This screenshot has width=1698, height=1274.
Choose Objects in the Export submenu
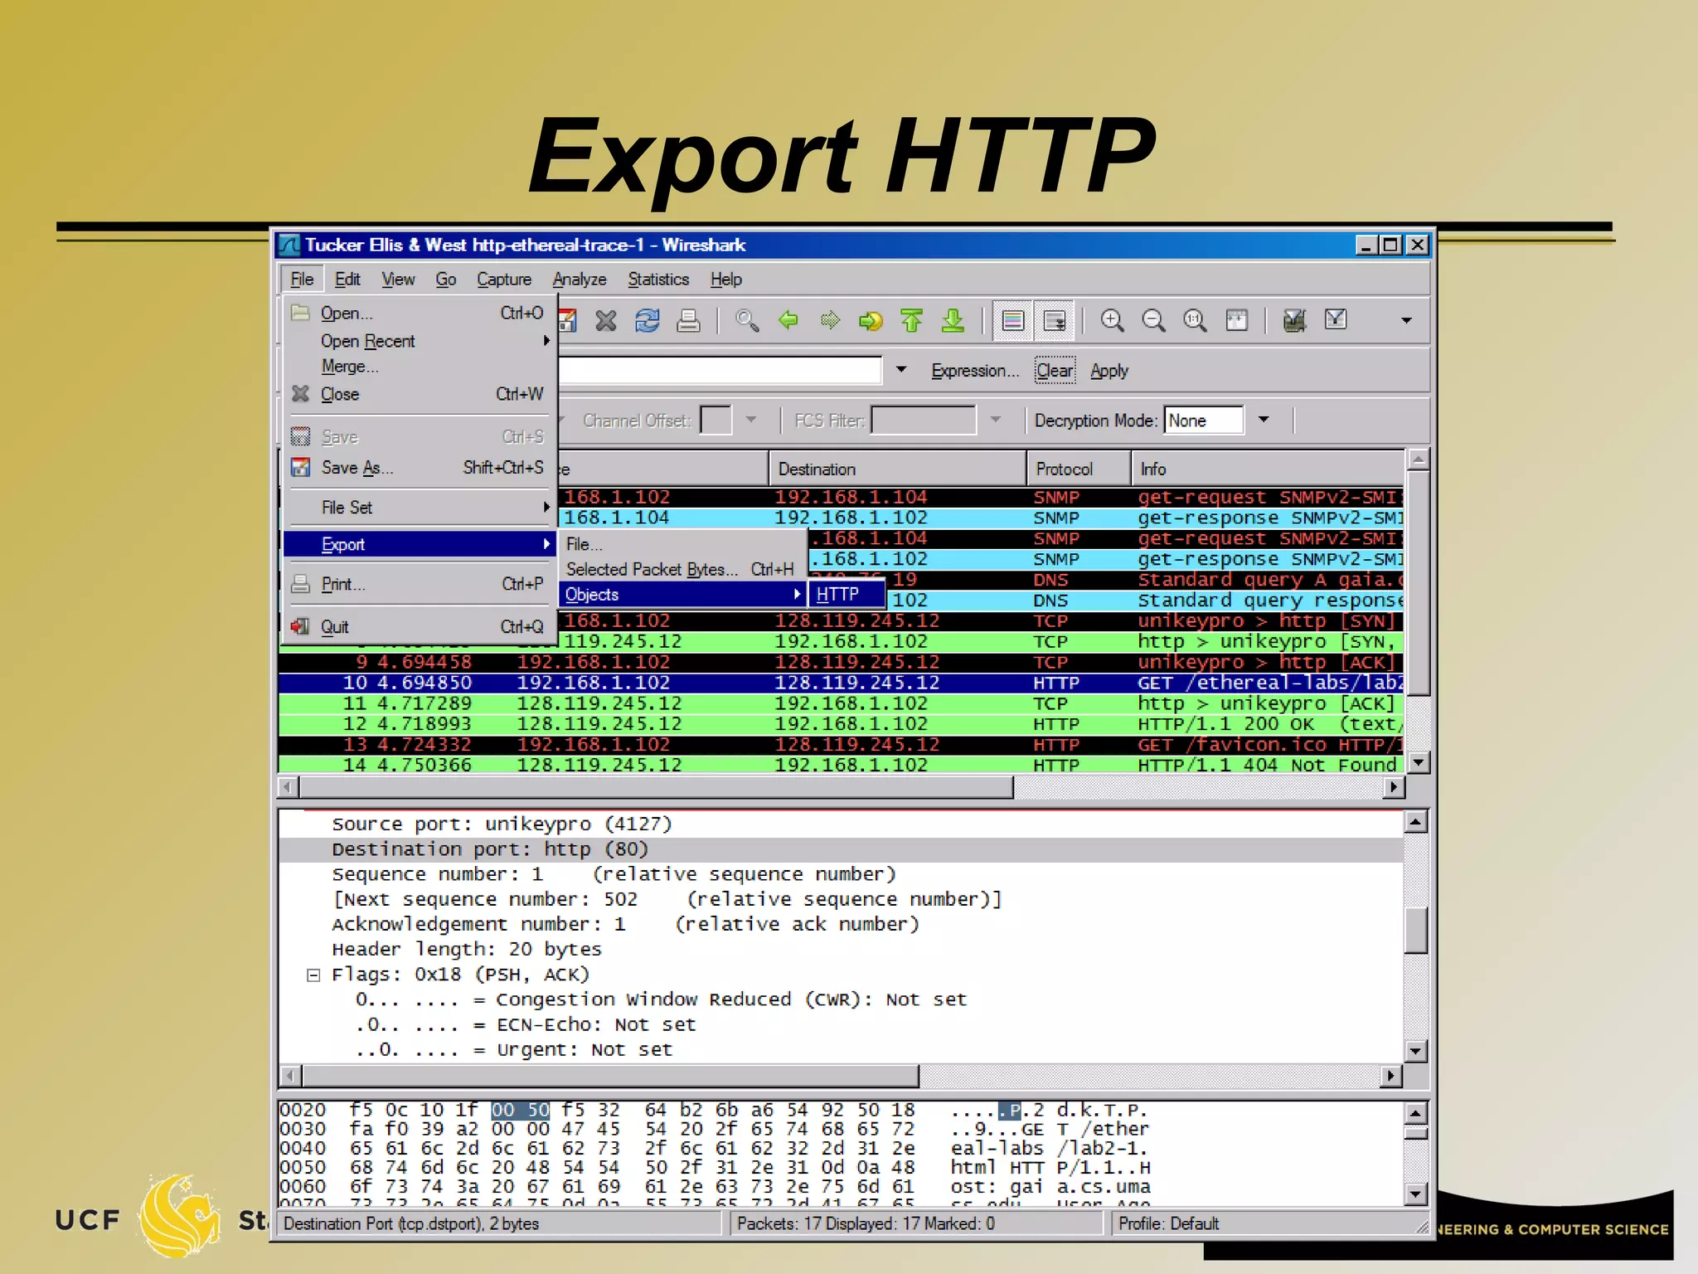coord(683,595)
